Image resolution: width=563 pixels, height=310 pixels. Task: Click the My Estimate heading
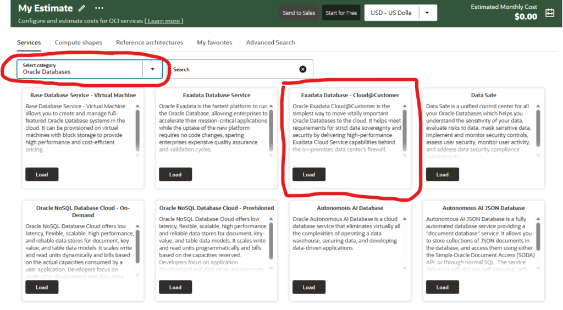[46, 8]
